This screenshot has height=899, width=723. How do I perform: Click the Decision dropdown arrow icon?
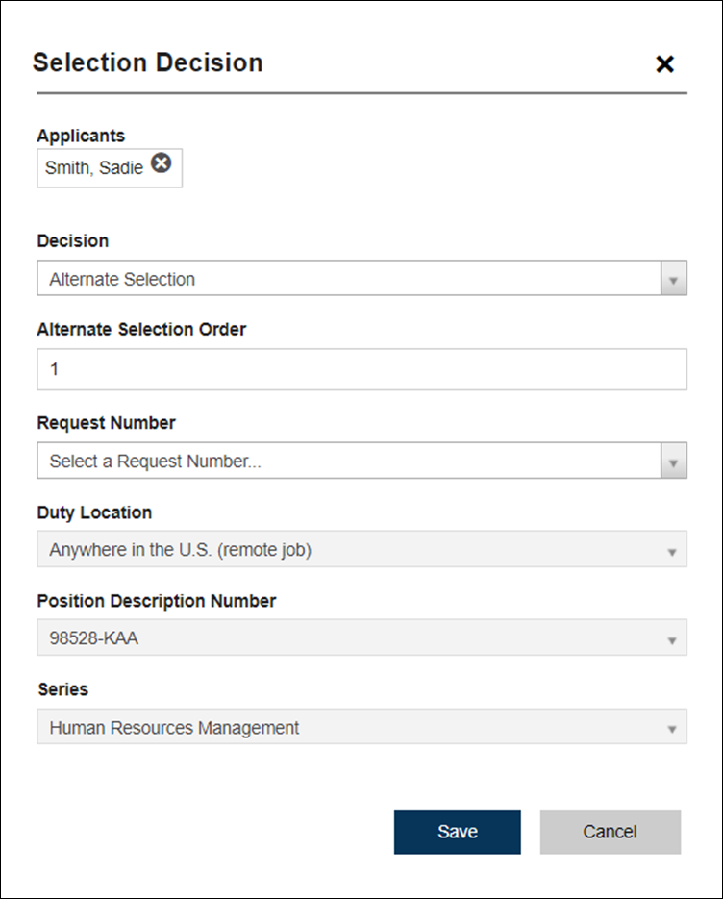pos(673,279)
